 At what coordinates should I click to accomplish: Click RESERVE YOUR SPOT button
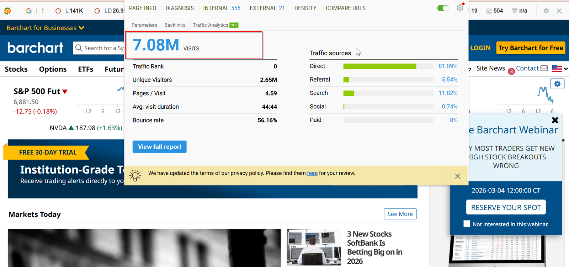[506, 207]
